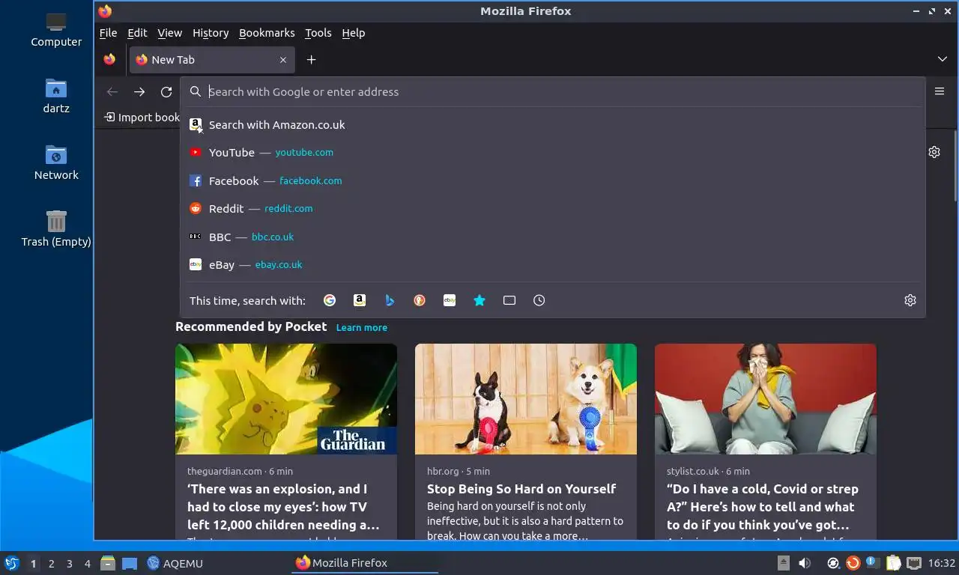Screen dimensions: 959x575
Task: Reload the current page
Action: (x=166, y=91)
